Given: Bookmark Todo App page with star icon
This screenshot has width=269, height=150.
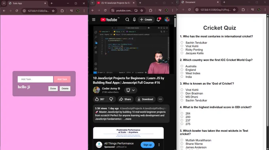Looking at the screenshot, I should pyautogui.click(x=53, y=11).
